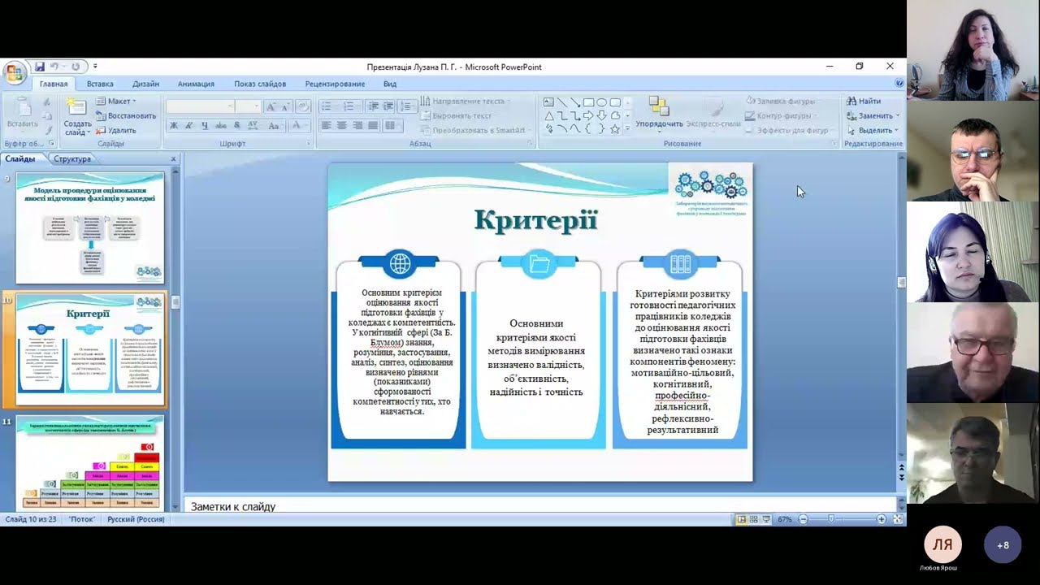This screenshot has width=1040, height=585.
Task: Redo via quick access toolbar
Action: coord(76,67)
